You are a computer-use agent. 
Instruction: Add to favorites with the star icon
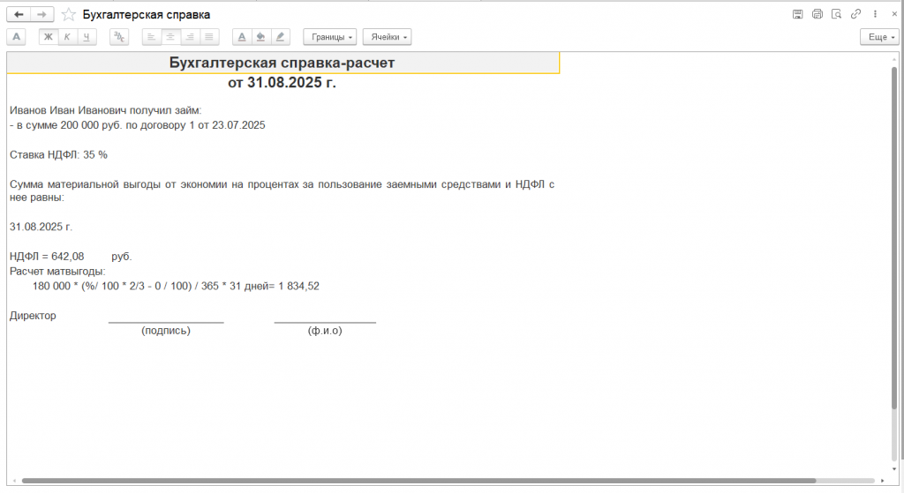pos(68,14)
